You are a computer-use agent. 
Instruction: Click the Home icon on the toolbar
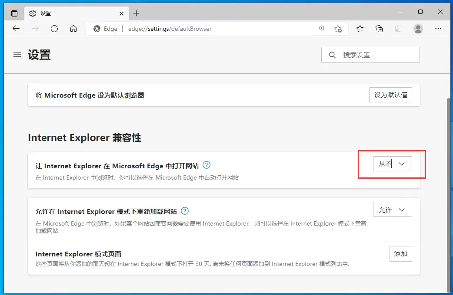[73, 29]
